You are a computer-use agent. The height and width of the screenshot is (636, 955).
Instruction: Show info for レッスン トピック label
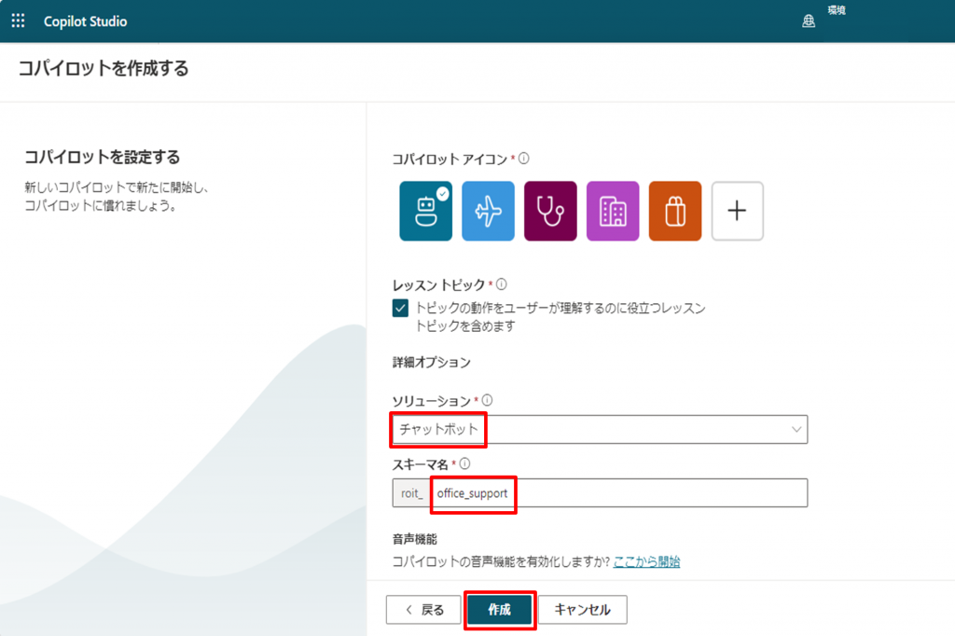tap(501, 283)
